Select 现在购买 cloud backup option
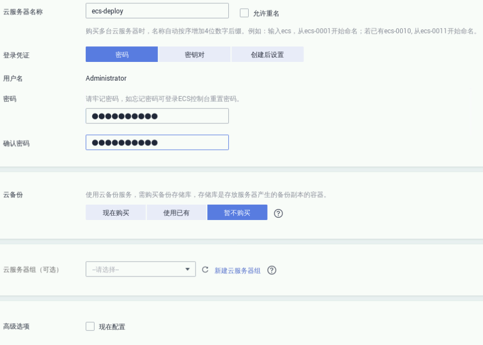 click(x=116, y=212)
